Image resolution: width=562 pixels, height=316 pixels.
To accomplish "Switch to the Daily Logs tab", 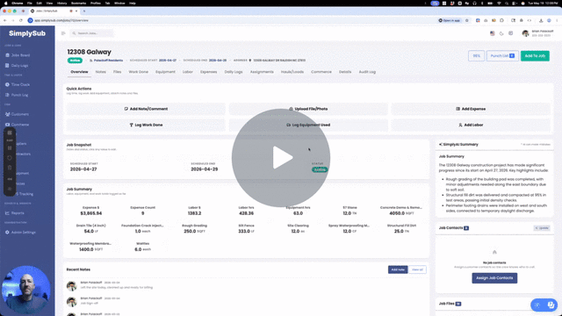I will [234, 72].
